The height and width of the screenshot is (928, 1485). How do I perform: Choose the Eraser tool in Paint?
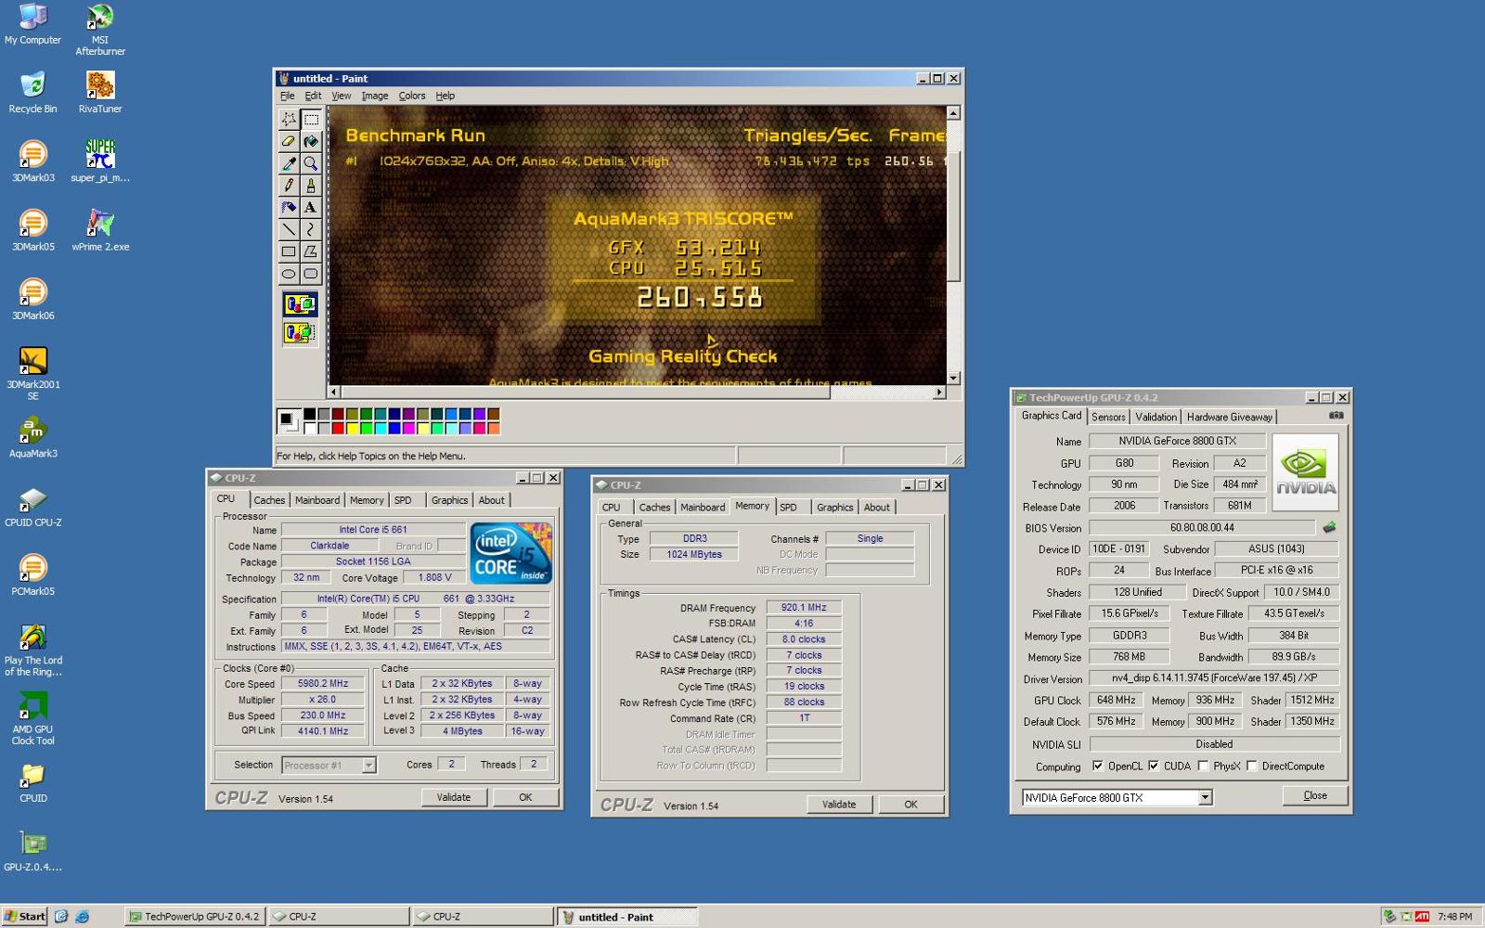point(289,141)
